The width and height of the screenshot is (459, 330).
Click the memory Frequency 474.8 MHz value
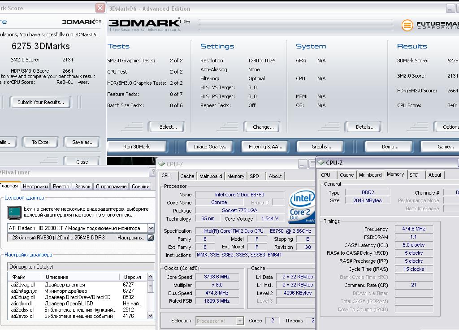click(414, 229)
